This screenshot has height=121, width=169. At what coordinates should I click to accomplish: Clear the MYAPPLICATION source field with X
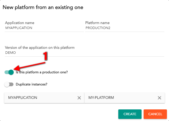[x=79, y=98]
